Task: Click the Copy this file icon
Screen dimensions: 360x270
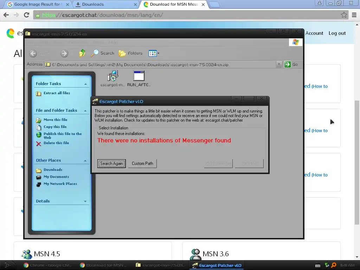Action: click(39, 127)
